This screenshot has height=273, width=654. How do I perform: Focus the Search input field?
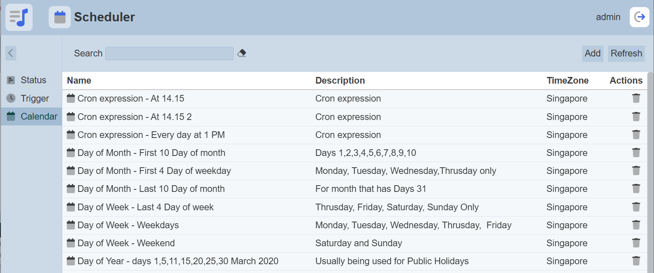pos(169,54)
